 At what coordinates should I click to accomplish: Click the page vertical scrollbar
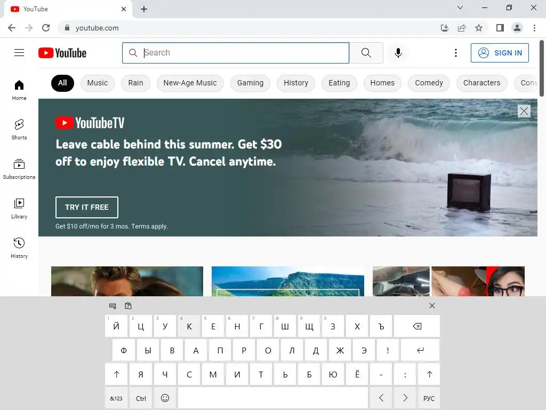click(542, 69)
